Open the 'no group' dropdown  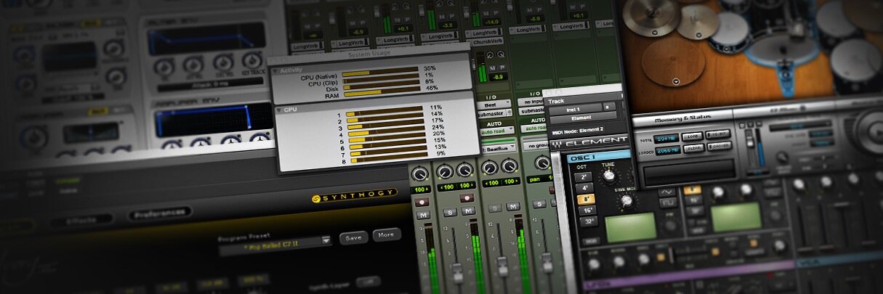539,146
